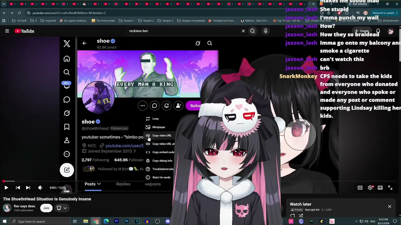401x225 pixels.
Task: Choose Copy embed code menu entry
Action: [159, 152]
